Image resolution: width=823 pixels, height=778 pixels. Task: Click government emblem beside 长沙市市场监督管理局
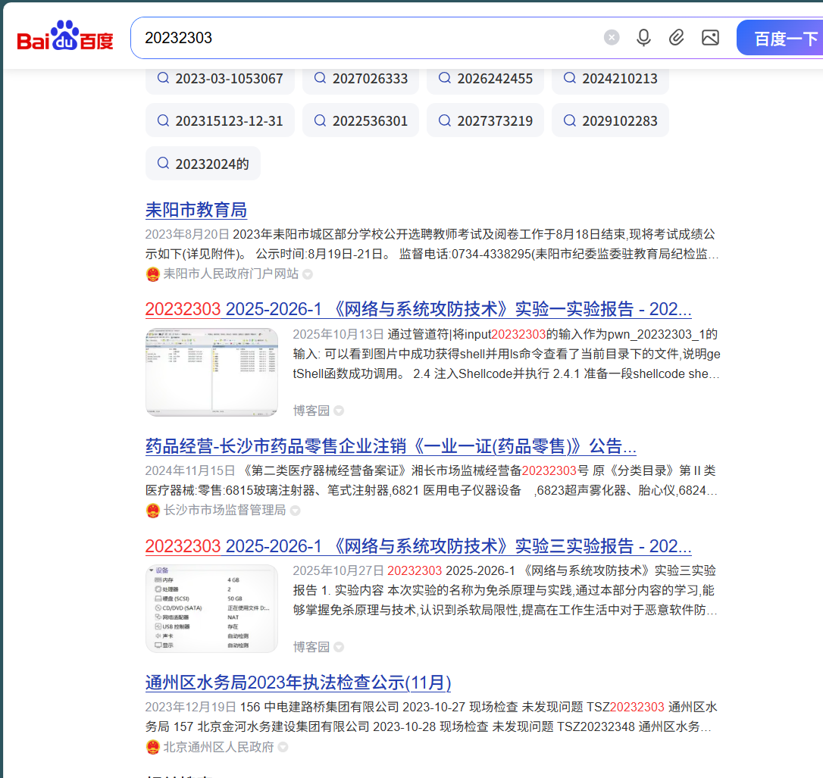153,511
